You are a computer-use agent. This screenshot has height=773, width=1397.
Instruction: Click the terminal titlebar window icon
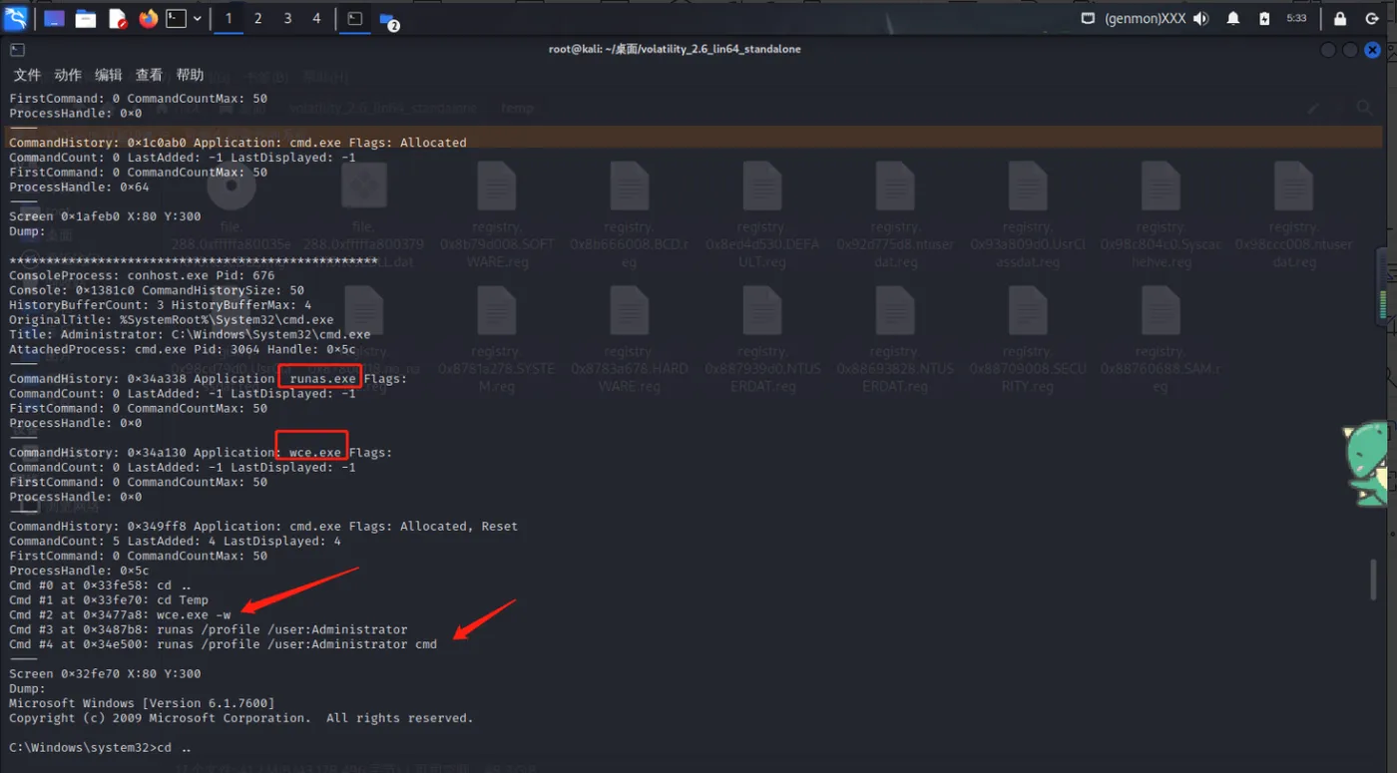coord(17,49)
